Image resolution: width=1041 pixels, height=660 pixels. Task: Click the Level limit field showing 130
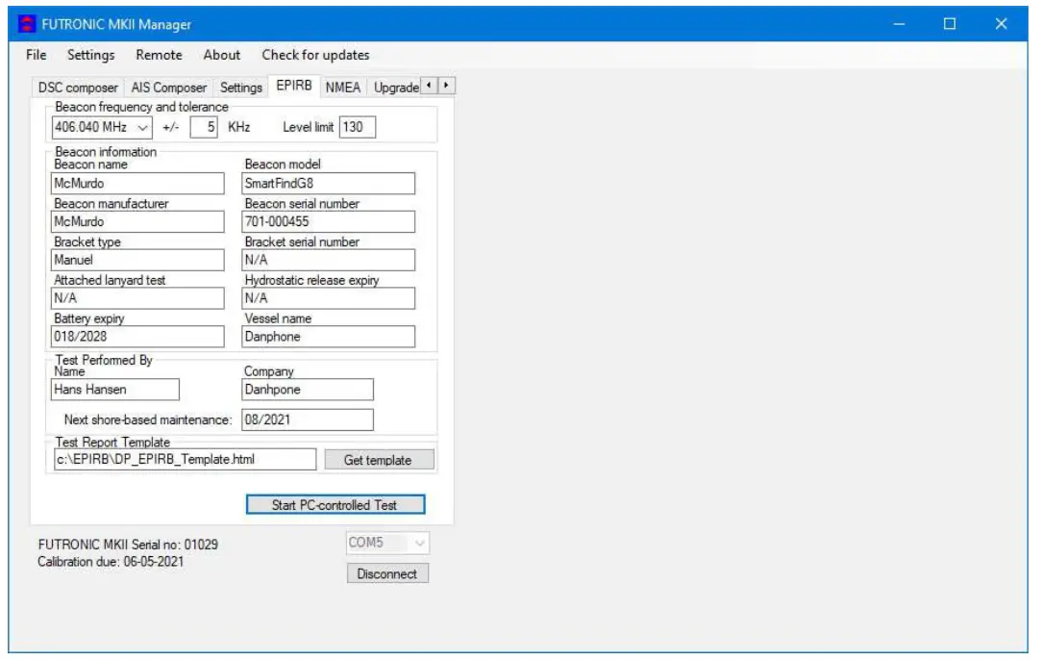pos(358,127)
